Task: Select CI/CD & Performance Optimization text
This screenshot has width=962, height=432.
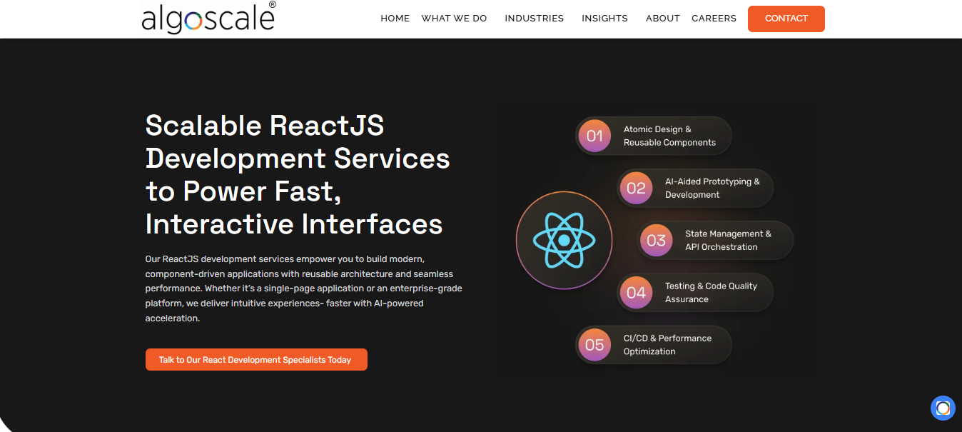Action: pyautogui.click(x=667, y=345)
